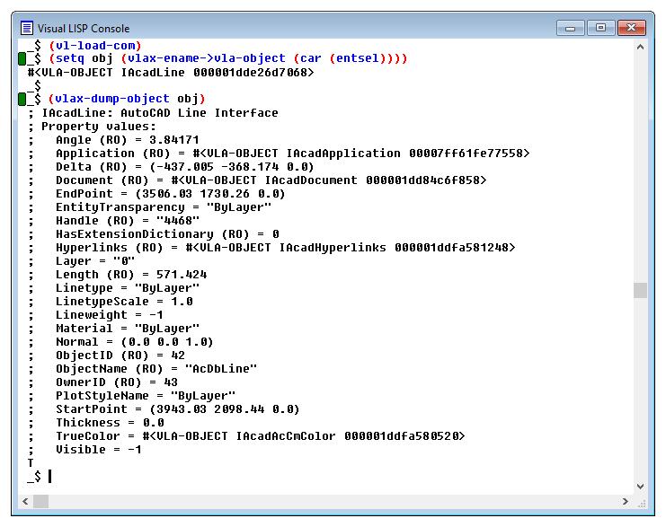This screenshot has width=666, height=527.
Task: Click 'StartPoint = (3943.03 2098.44 0.0)' line
Action: [178, 409]
